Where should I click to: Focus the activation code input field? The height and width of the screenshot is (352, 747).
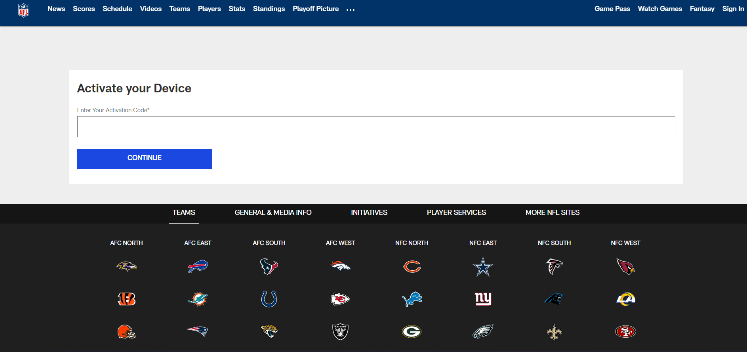click(376, 127)
